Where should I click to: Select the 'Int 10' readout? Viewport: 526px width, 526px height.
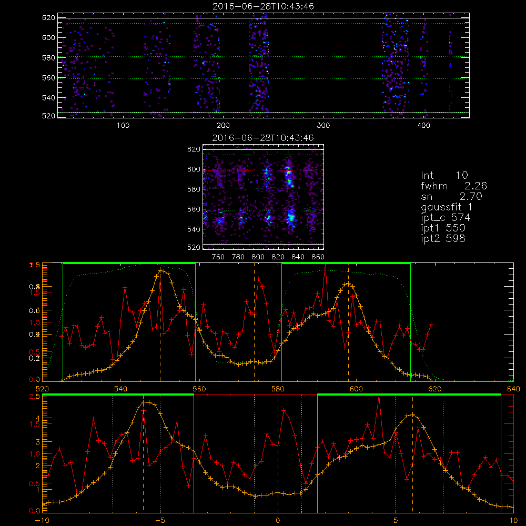click(x=444, y=176)
